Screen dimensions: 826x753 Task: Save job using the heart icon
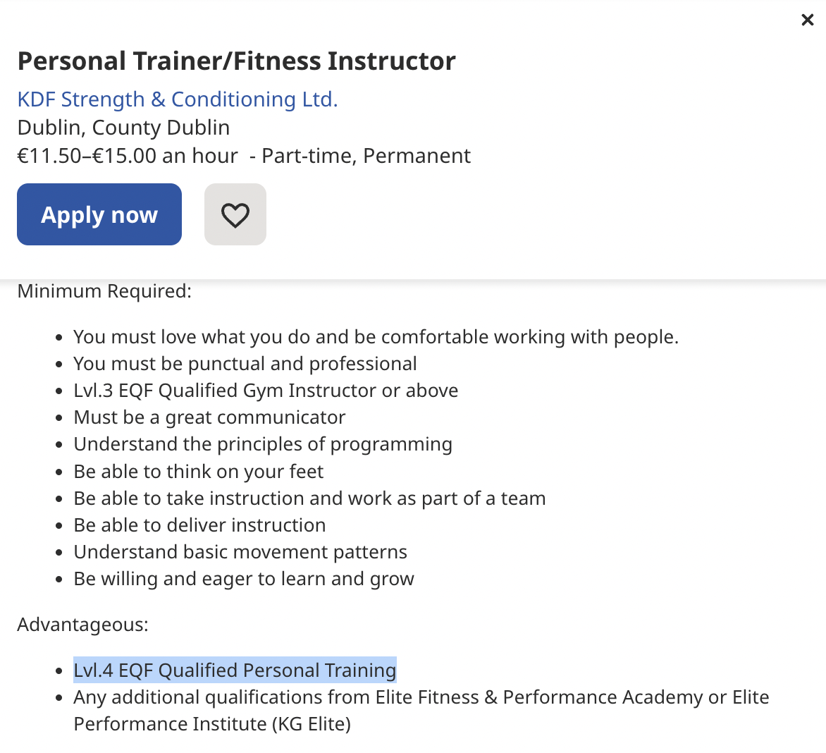(235, 214)
